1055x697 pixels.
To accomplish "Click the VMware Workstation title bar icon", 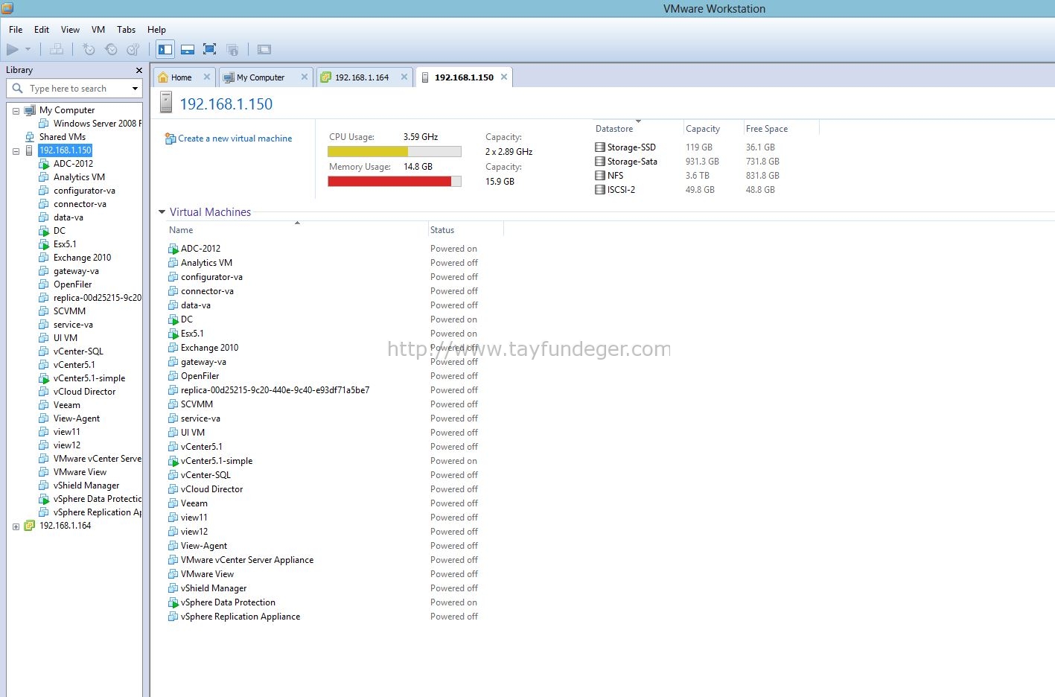I will point(7,8).
